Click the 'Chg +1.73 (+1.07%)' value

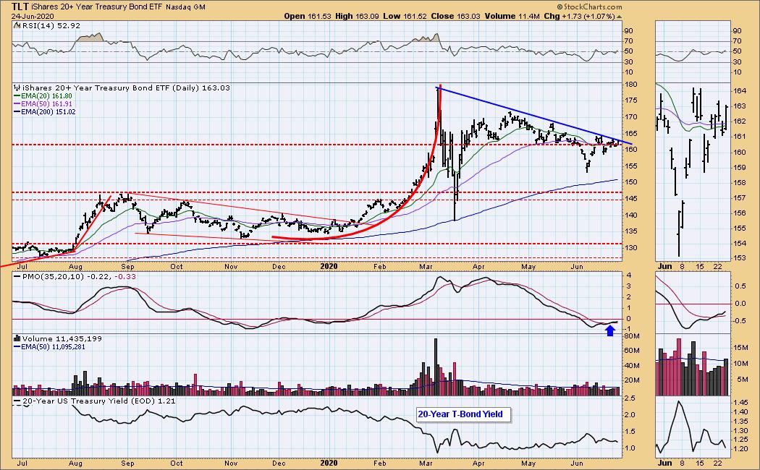click(x=579, y=16)
